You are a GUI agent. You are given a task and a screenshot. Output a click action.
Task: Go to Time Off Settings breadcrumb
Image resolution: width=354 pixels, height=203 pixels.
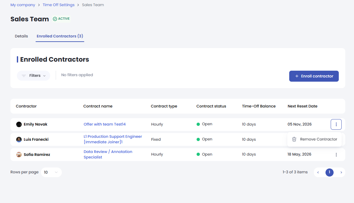pyautogui.click(x=58, y=5)
